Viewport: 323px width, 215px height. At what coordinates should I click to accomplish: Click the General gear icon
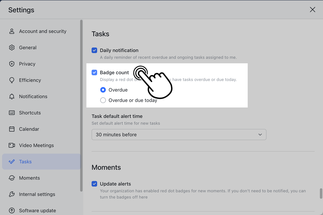pyautogui.click(x=12, y=47)
